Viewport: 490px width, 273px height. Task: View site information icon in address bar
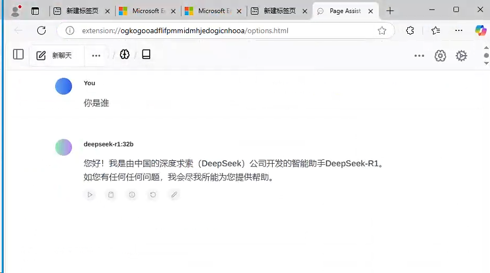point(70,30)
